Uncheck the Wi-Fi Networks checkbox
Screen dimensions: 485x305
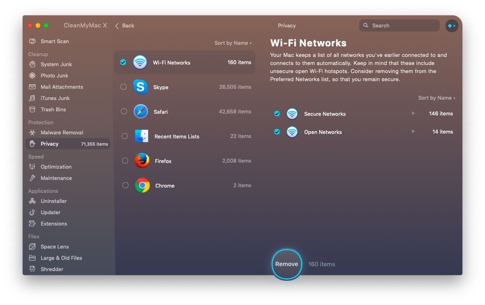coord(123,62)
